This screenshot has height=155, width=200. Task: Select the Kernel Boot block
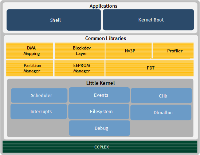point(148,20)
